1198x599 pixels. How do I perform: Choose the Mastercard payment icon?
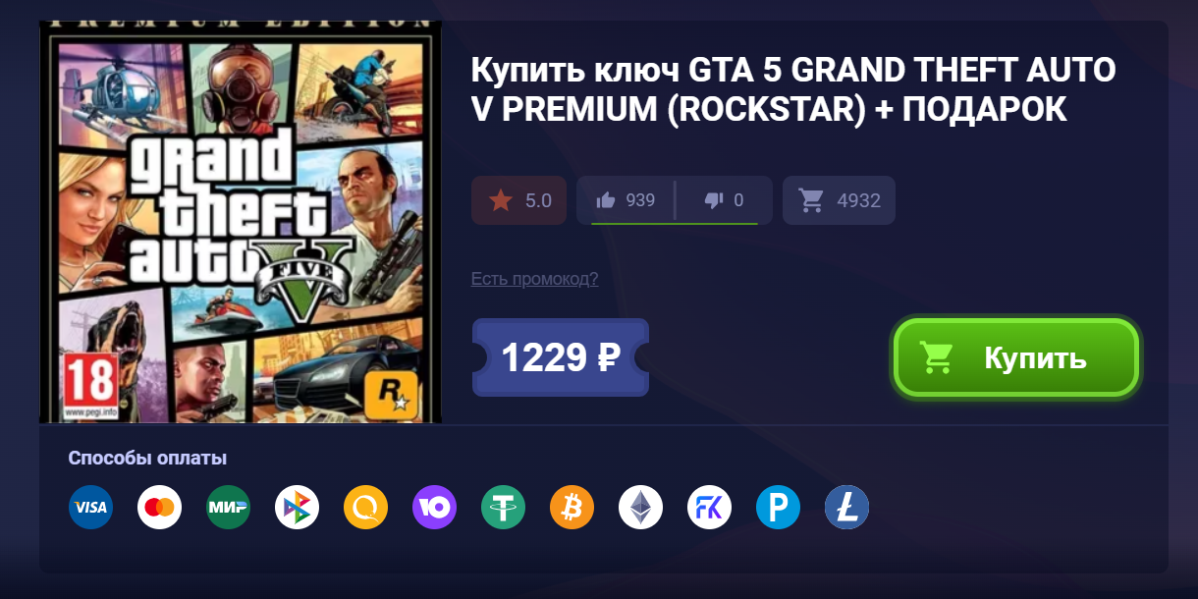coord(159,508)
